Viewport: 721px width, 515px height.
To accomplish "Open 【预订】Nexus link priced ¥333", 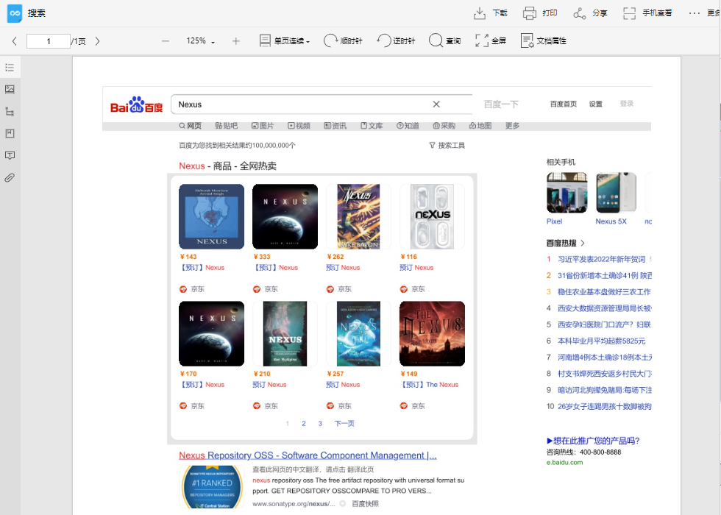I will point(275,268).
